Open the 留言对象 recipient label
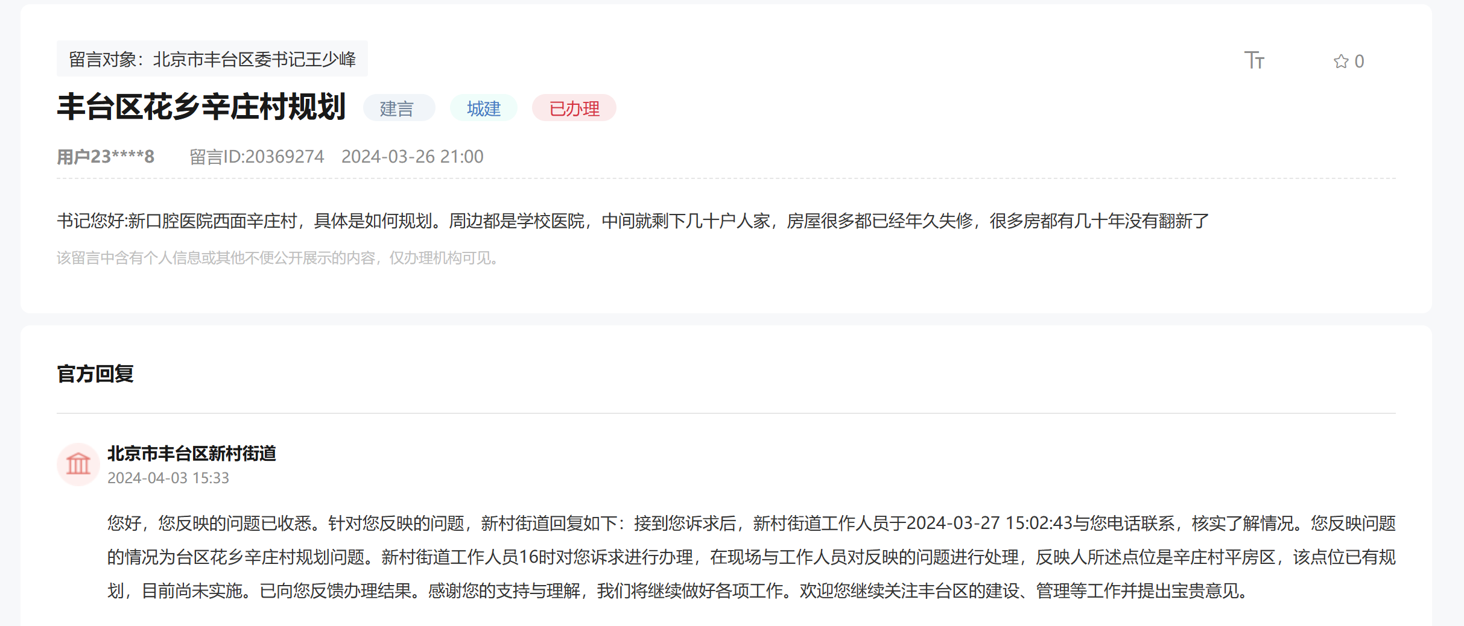The height and width of the screenshot is (626, 1464). click(212, 59)
